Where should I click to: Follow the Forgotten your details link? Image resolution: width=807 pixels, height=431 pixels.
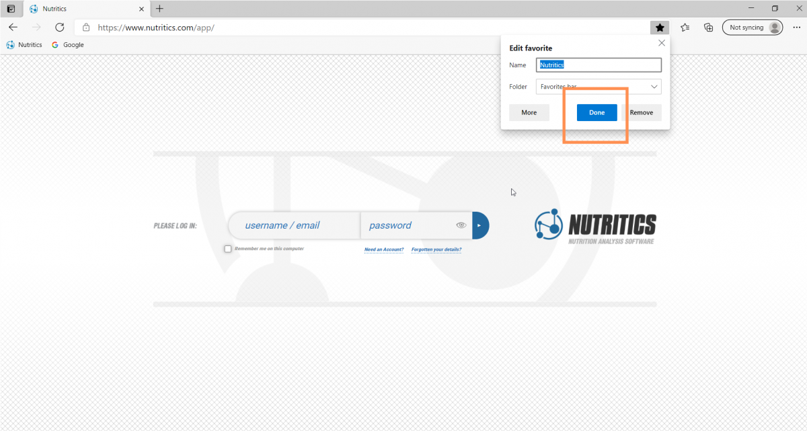pos(436,249)
